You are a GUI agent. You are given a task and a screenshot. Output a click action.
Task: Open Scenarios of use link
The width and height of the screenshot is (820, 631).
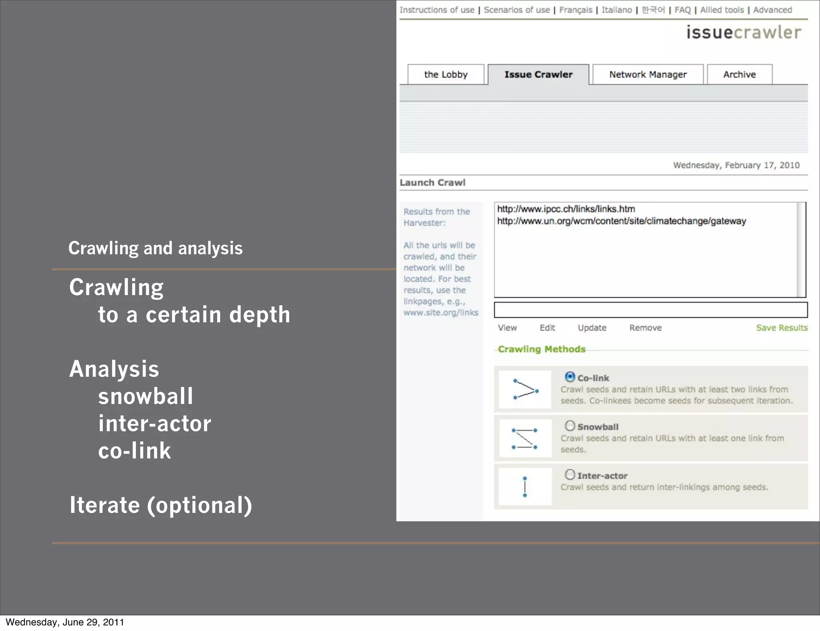(517, 10)
